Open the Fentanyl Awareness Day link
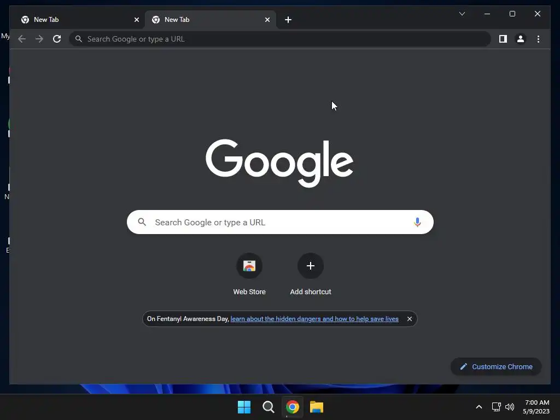560x420 pixels. 314,319
